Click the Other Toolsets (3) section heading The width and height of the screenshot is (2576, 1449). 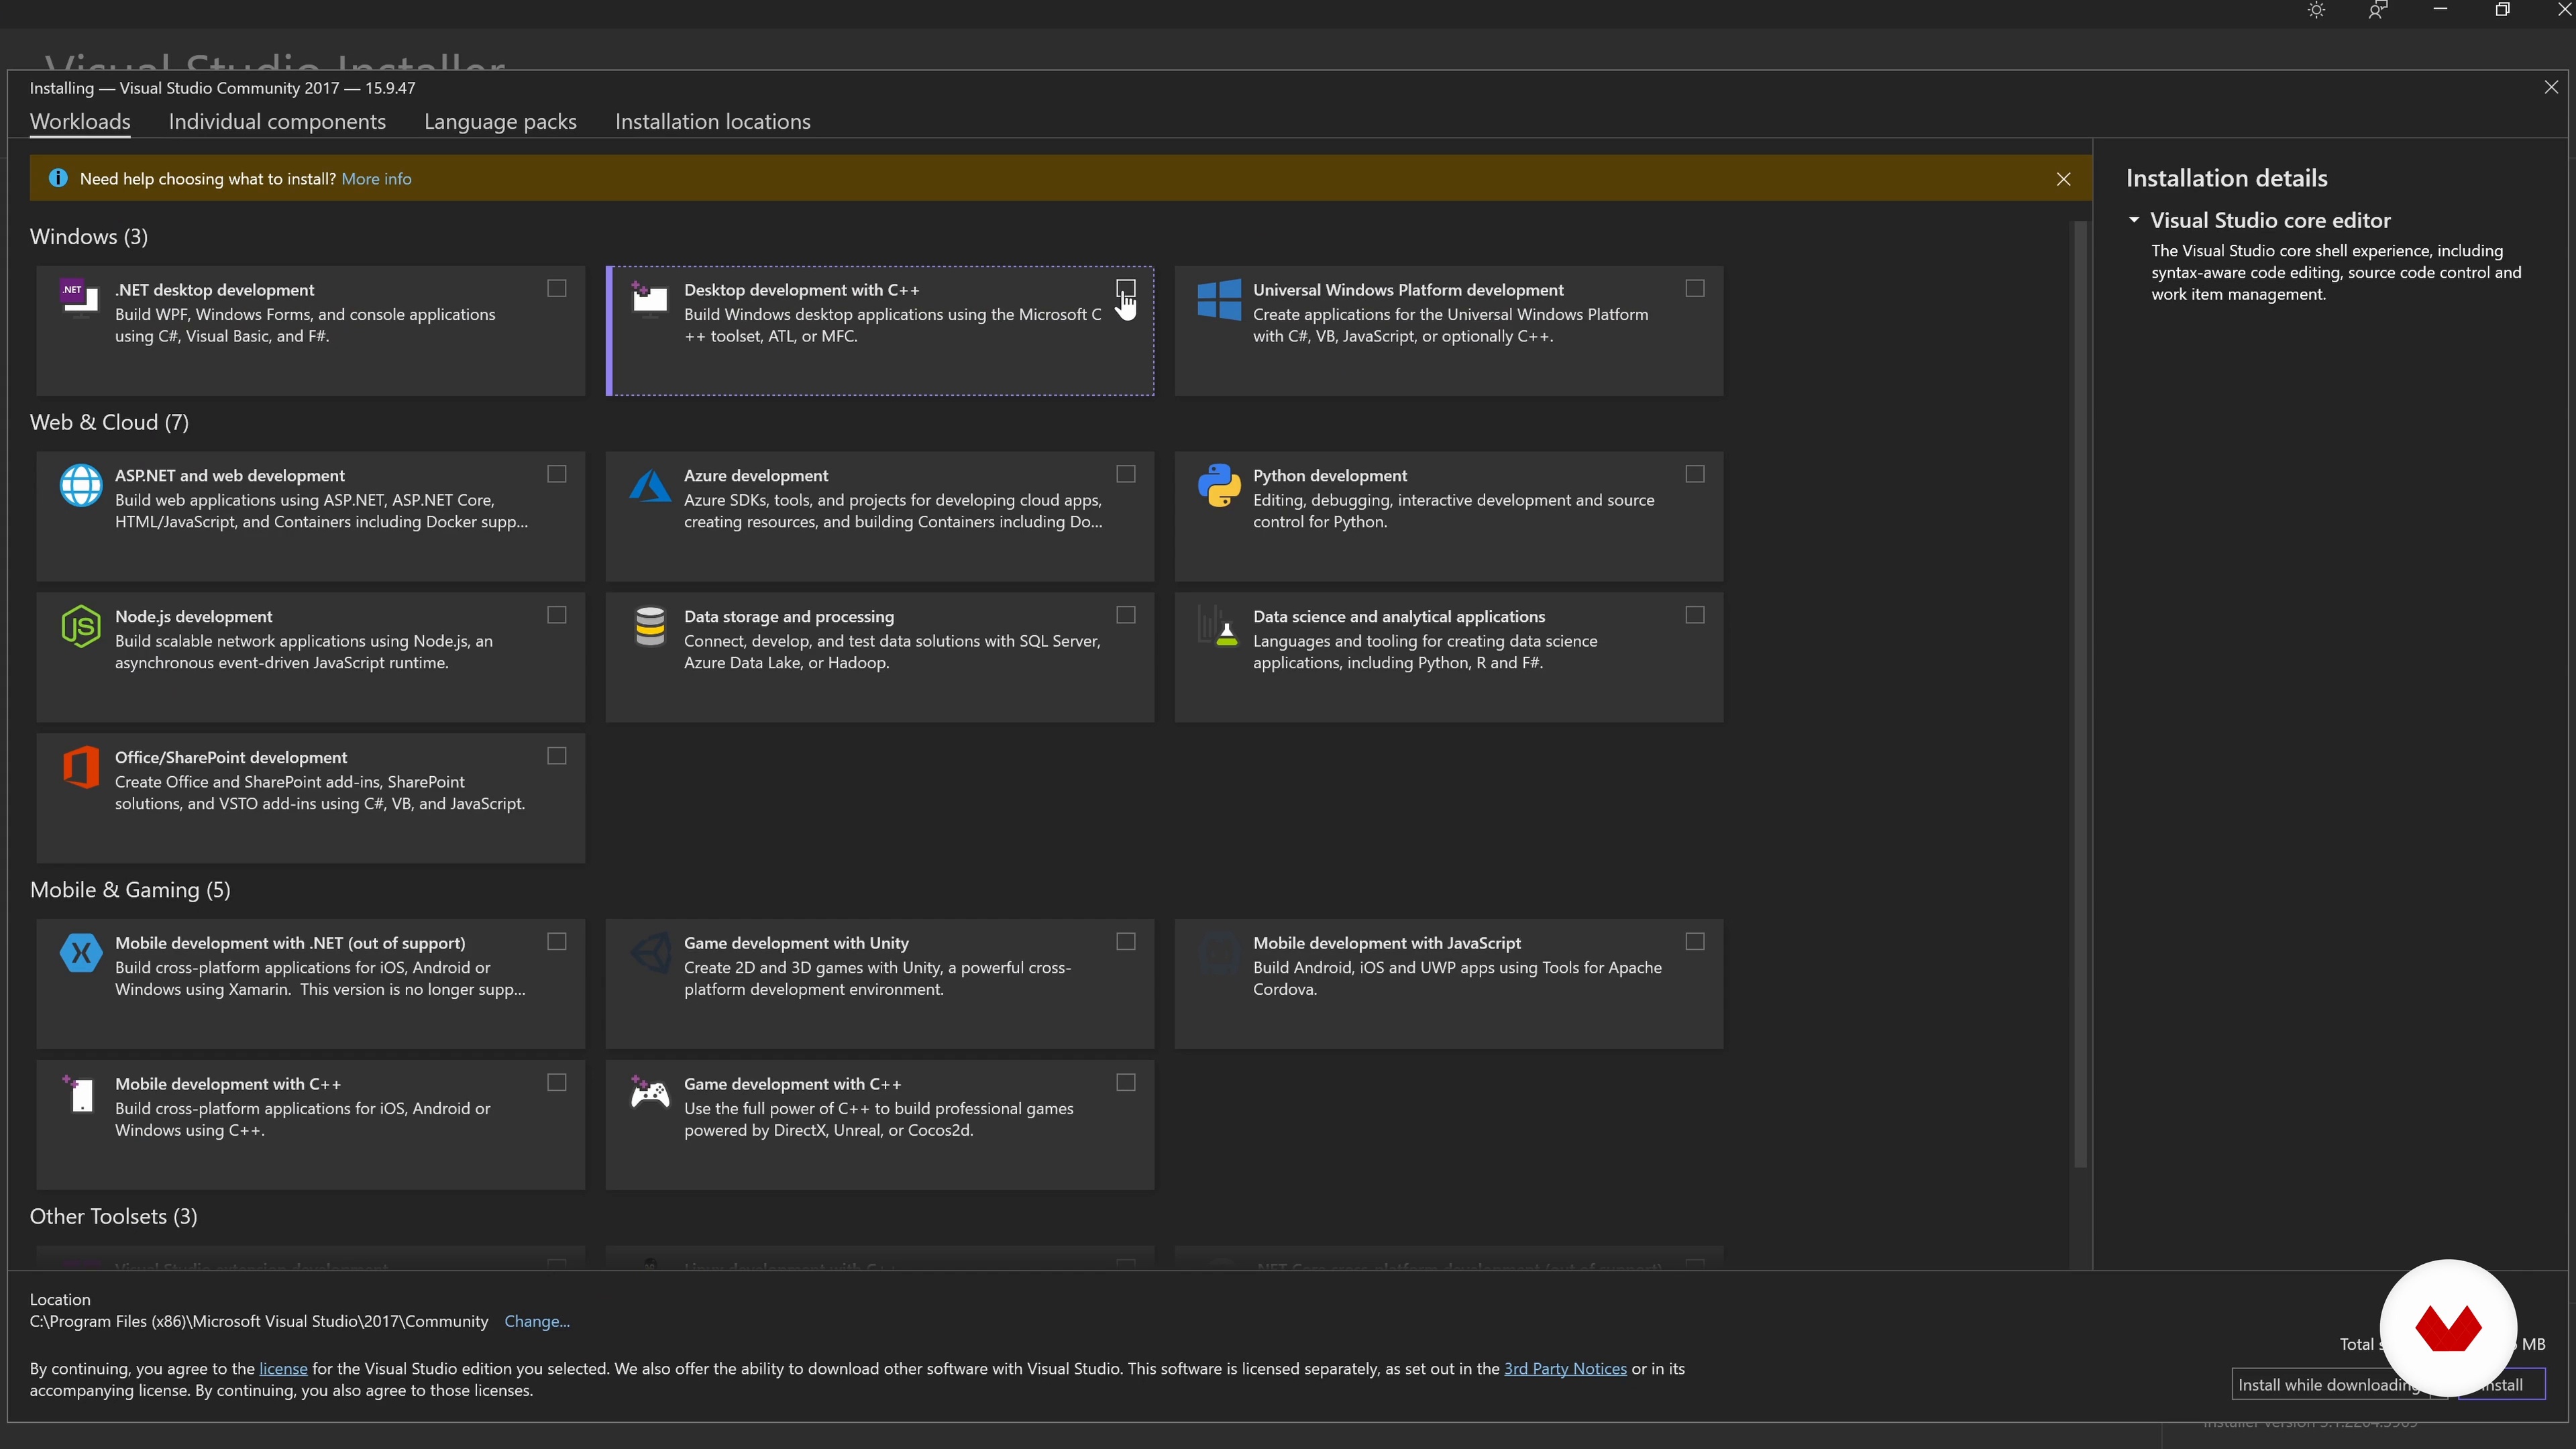113,1217
